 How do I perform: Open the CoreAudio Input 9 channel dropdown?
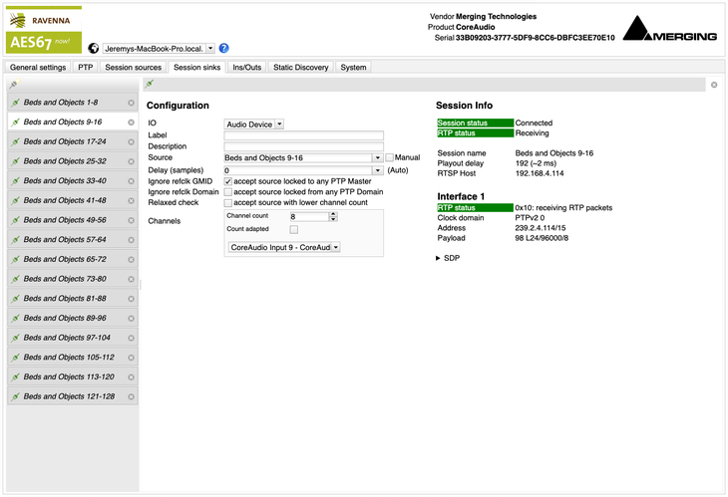pos(284,246)
